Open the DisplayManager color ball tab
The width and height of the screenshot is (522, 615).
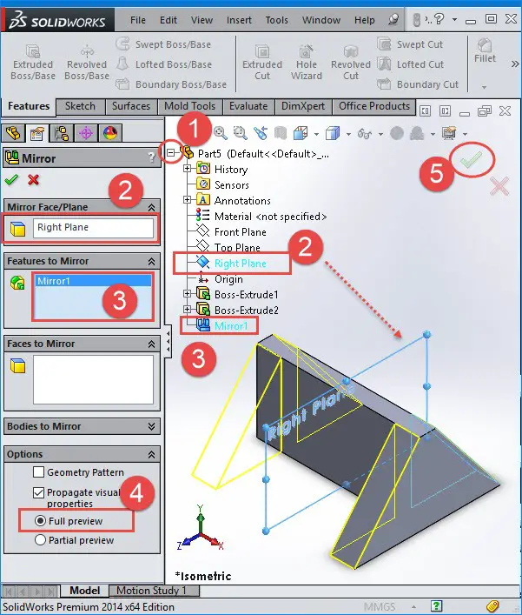click(x=110, y=133)
